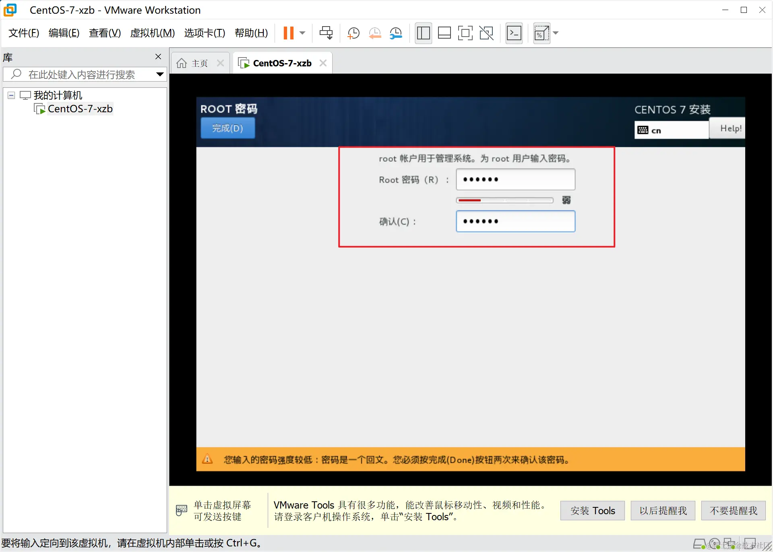Toggle the thumbnail bar view icon
The width and height of the screenshot is (773, 552).
(444, 33)
